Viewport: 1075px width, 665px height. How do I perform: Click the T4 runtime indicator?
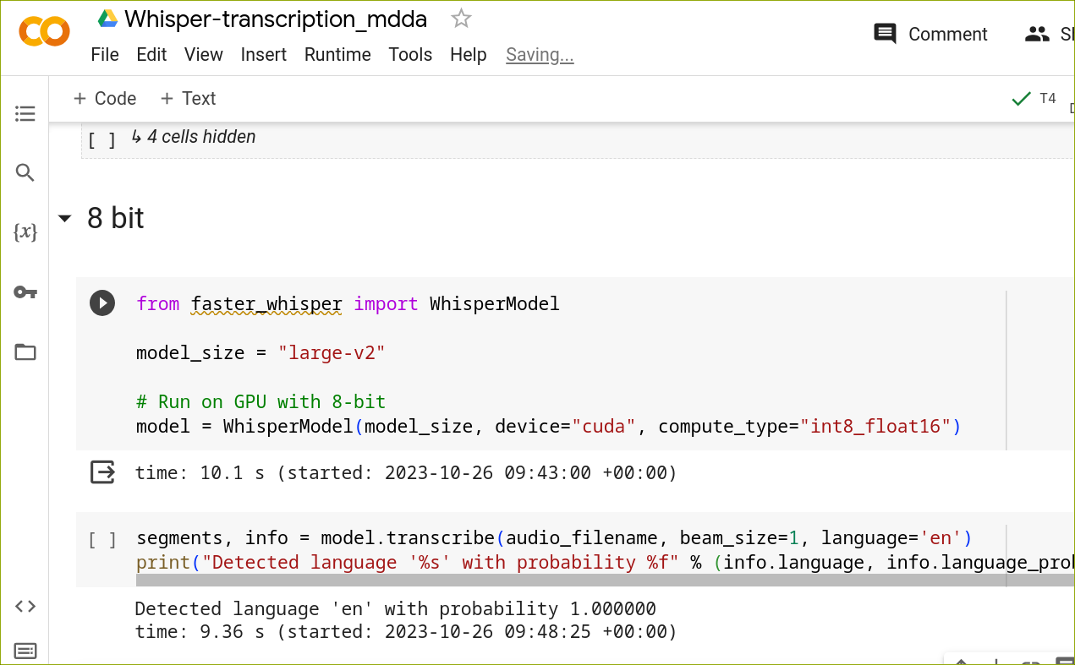1047,99
